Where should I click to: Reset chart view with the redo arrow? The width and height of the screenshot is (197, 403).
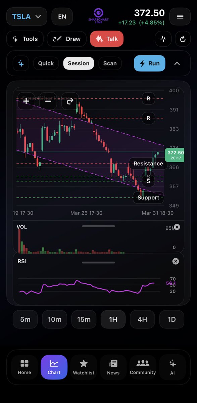coord(70,101)
